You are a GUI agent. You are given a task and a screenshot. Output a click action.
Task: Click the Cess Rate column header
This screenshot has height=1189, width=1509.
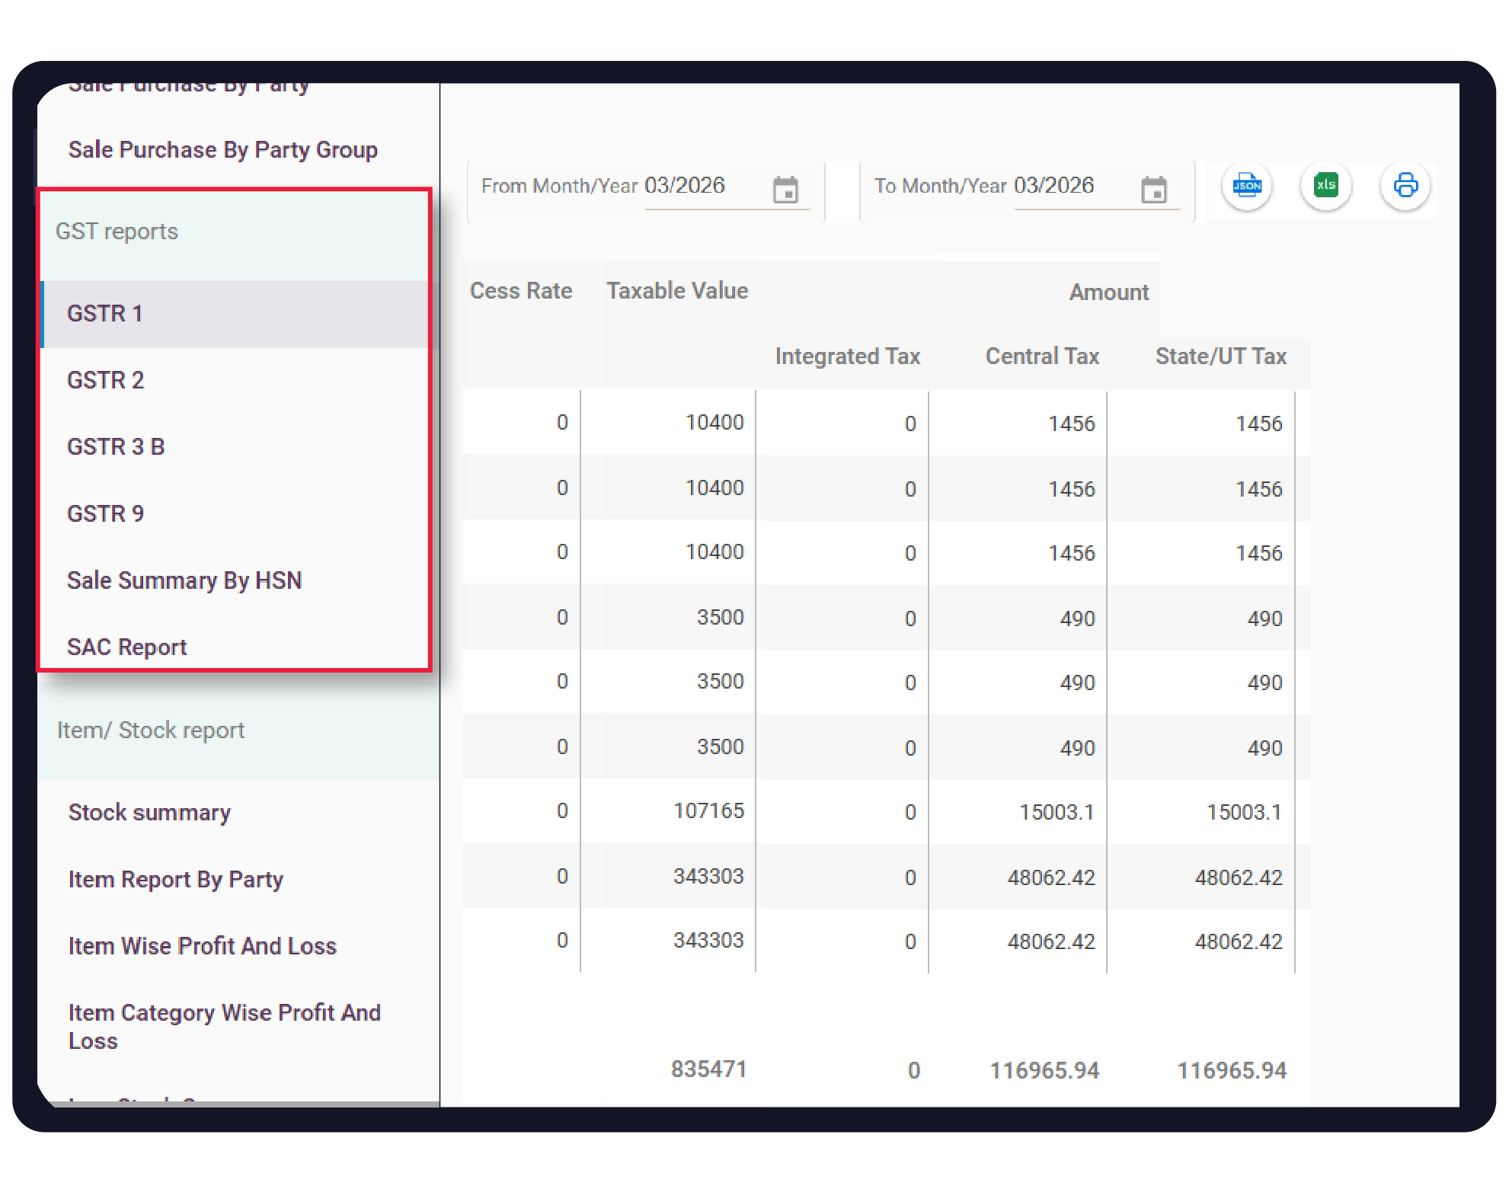pyautogui.click(x=521, y=291)
